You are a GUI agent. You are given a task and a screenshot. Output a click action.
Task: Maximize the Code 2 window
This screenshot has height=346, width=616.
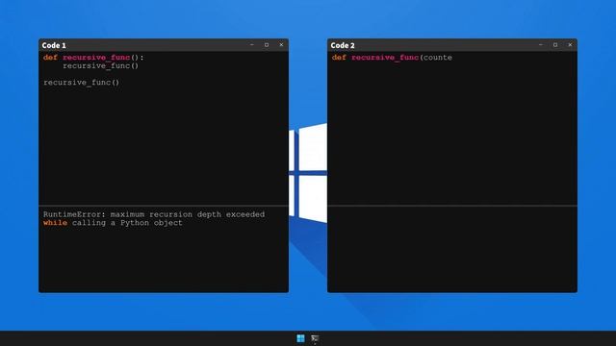coord(555,45)
